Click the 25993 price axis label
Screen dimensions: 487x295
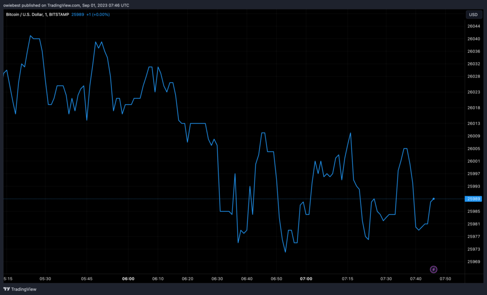coord(474,186)
